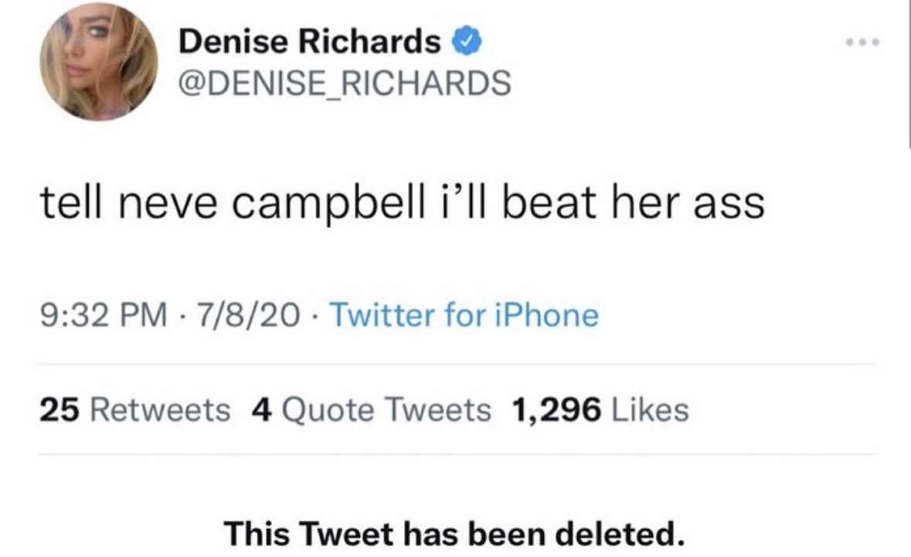The height and width of the screenshot is (557, 911).
Task: Click the quote tweet count number 4
Action: tap(260, 409)
